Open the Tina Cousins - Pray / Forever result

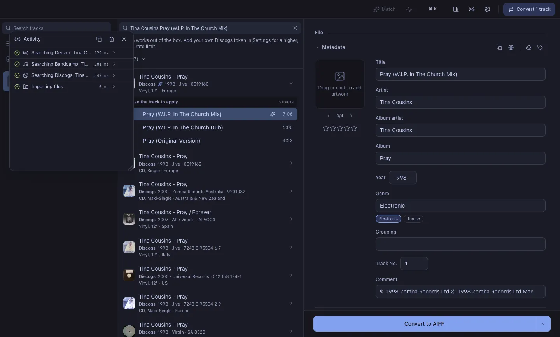click(x=210, y=219)
